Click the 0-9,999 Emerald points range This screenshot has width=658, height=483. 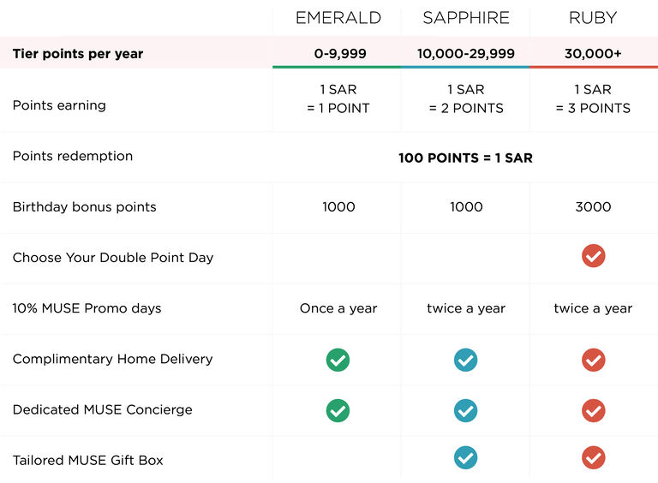[x=340, y=53]
